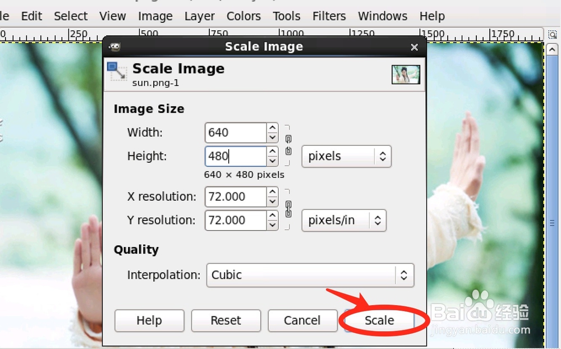The image size is (561, 349).
Task: Toggle the width-height aspect ratio chain link
Action: [288, 145]
